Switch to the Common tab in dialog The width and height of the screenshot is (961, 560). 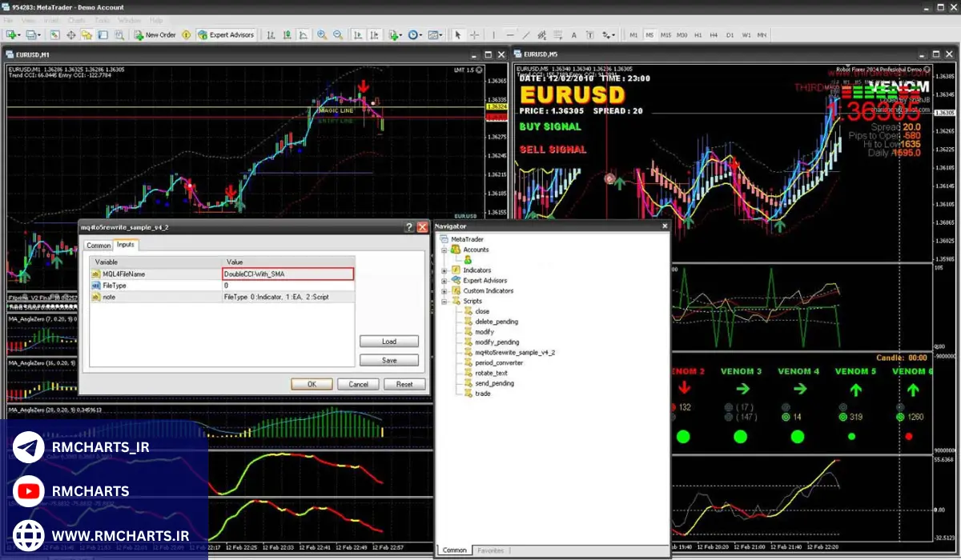[99, 246]
